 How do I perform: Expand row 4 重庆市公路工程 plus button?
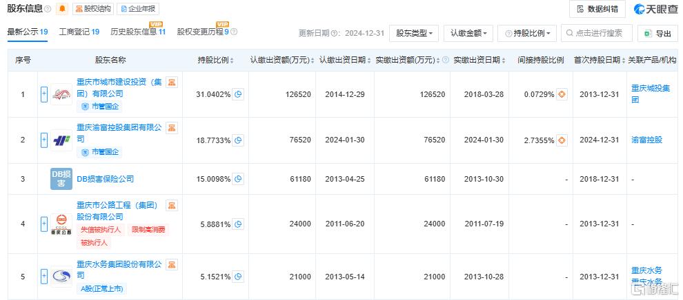44,224
